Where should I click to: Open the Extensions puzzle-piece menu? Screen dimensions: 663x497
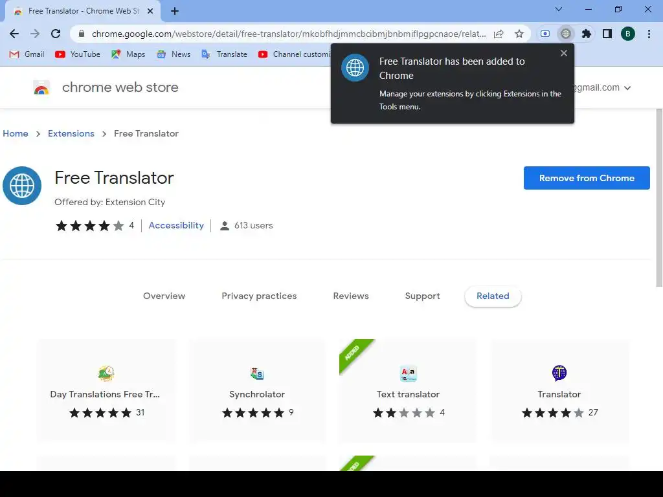(587, 34)
